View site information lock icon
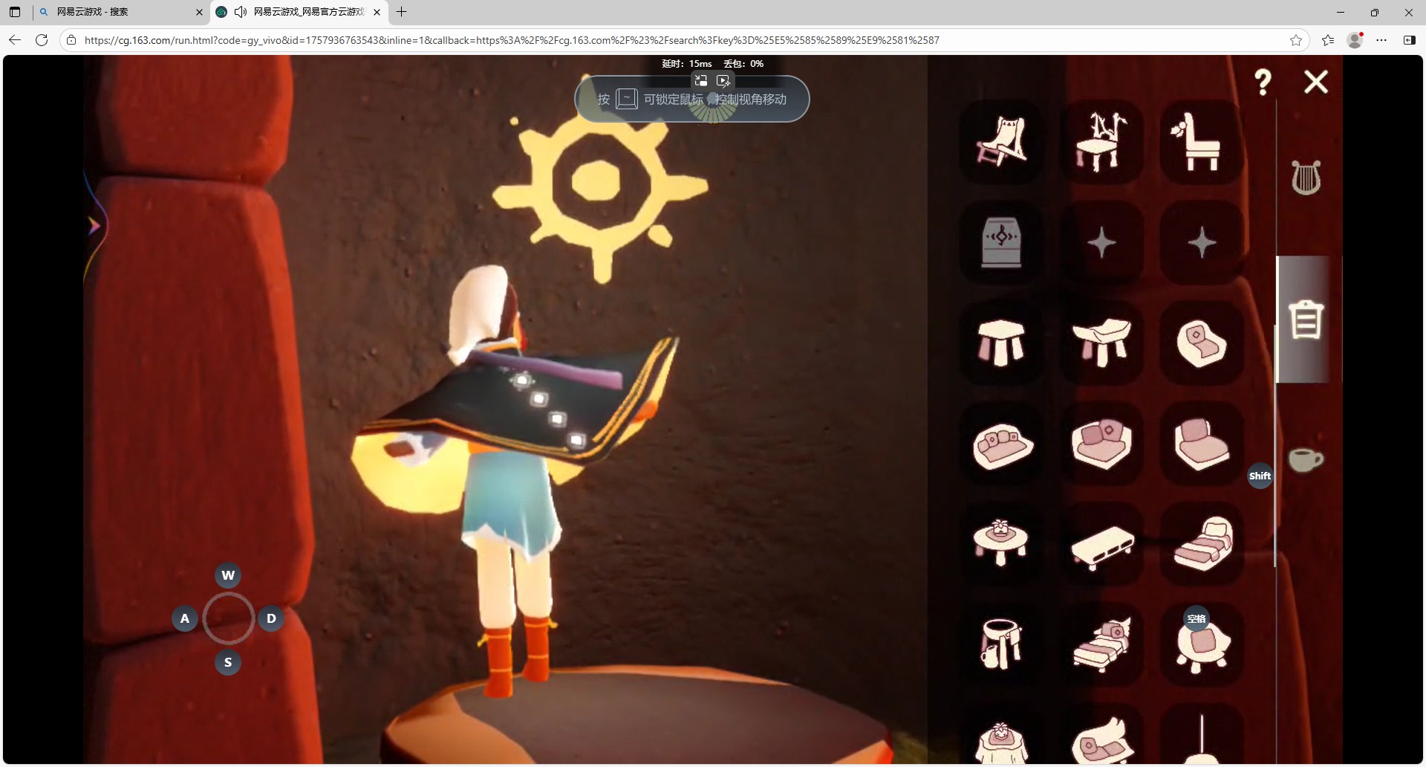The height and width of the screenshot is (767, 1426). point(71,40)
